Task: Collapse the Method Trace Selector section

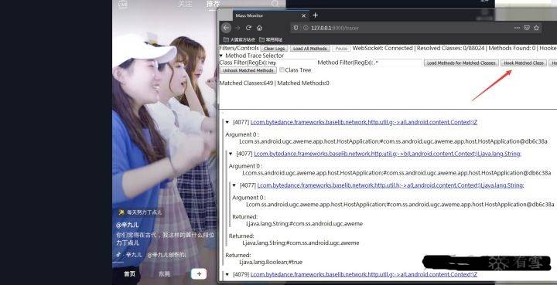Action: coord(221,56)
